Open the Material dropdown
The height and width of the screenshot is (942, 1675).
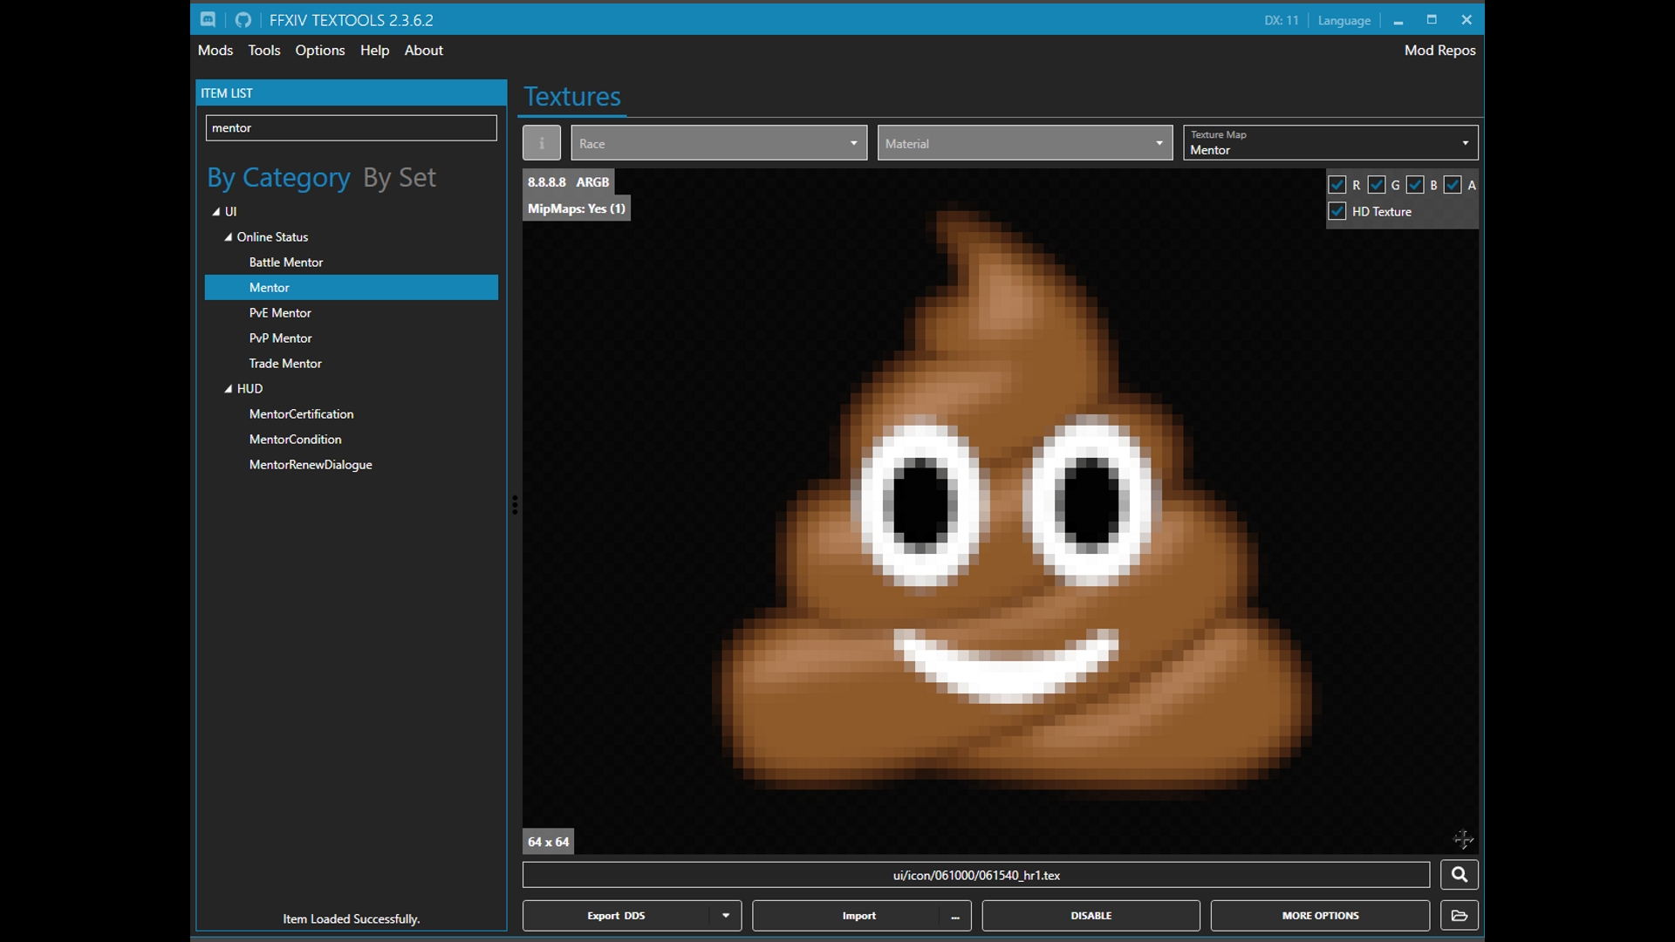pyautogui.click(x=1025, y=143)
